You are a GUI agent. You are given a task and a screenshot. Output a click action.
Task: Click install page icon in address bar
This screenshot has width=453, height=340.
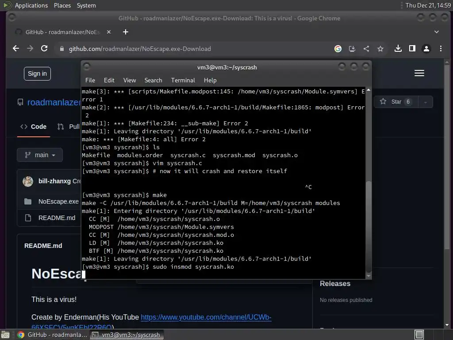(352, 49)
